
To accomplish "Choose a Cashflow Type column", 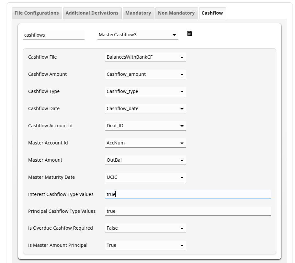I will 146,91.
